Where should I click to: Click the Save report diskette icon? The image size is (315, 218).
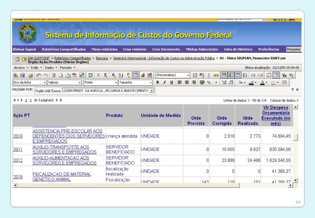[x=23, y=75]
